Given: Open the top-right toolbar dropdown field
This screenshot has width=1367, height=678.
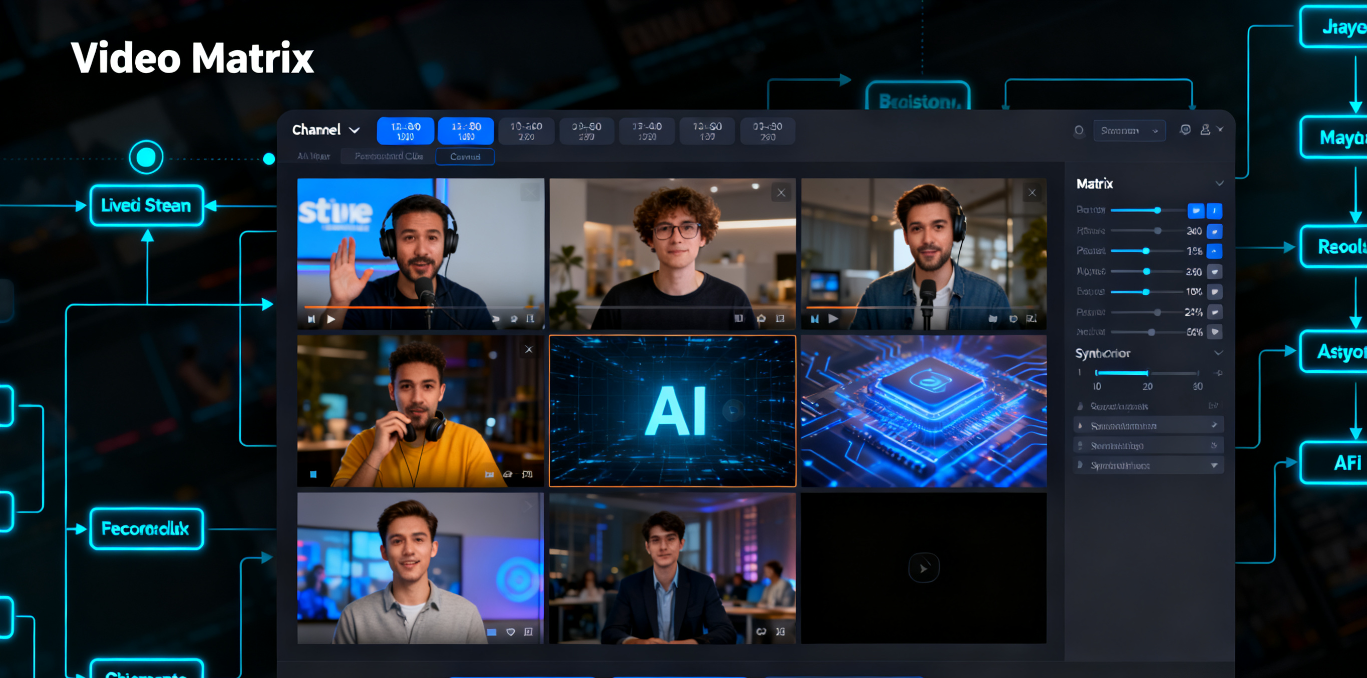Looking at the screenshot, I should [1129, 131].
